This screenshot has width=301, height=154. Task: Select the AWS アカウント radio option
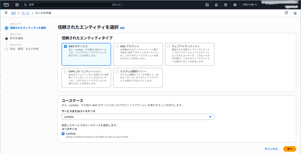(x=117, y=46)
